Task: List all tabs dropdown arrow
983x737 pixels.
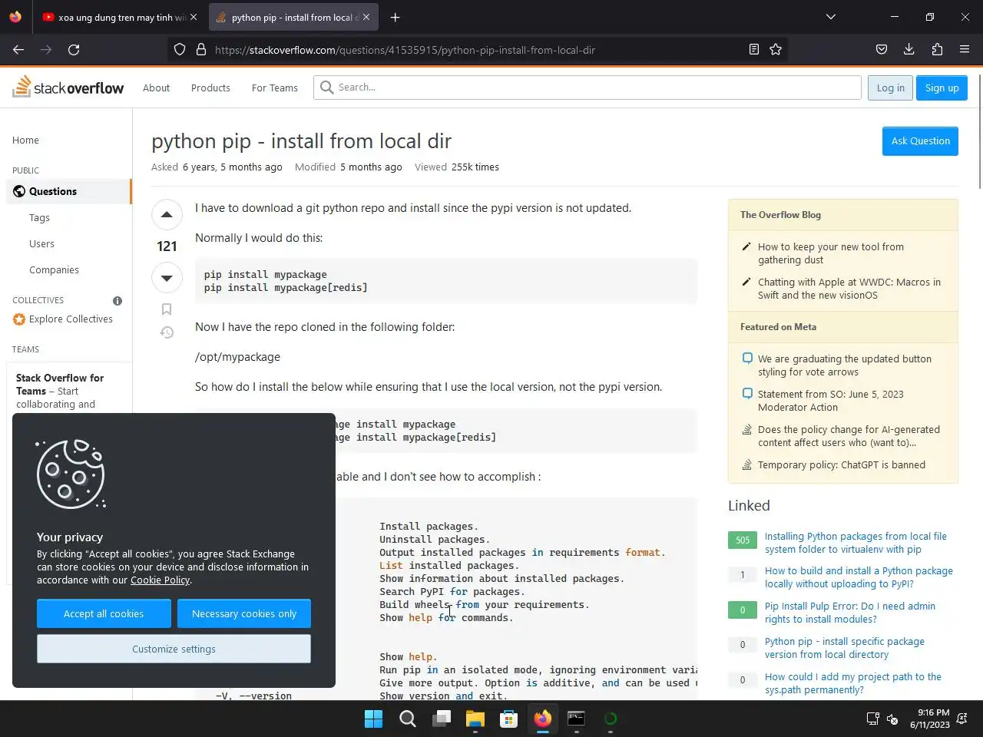Action: click(x=831, y=17)
